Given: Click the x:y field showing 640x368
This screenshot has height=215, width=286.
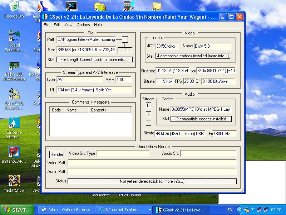Looking at the screenshot, I should pos(216,71).
